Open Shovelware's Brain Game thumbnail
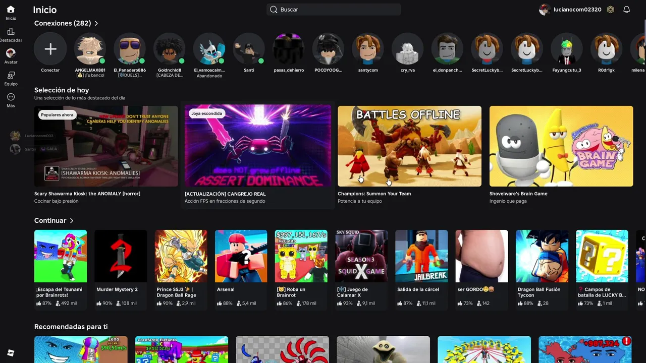This screenshot has height=363, width=646. tap(561, 146)
